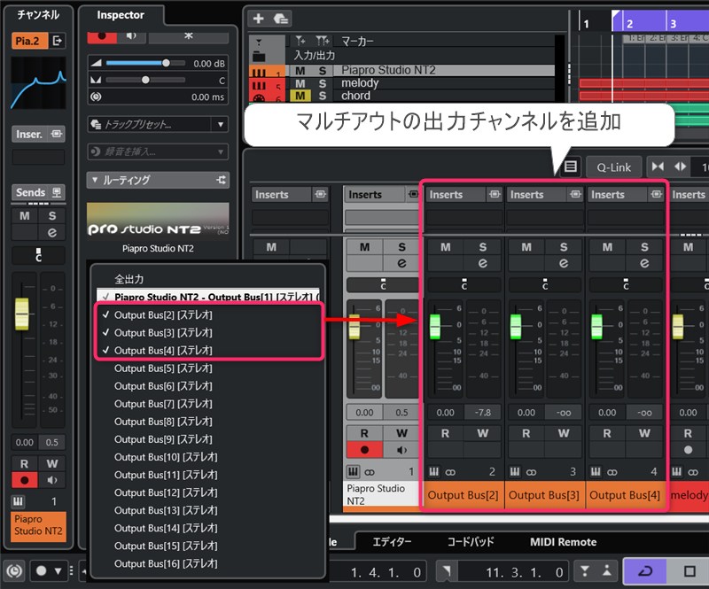Image resolution: width=709 pixels, height=589 pixels.
Task: Click channel width narrow arrows icon
Action: coord(658,167)
